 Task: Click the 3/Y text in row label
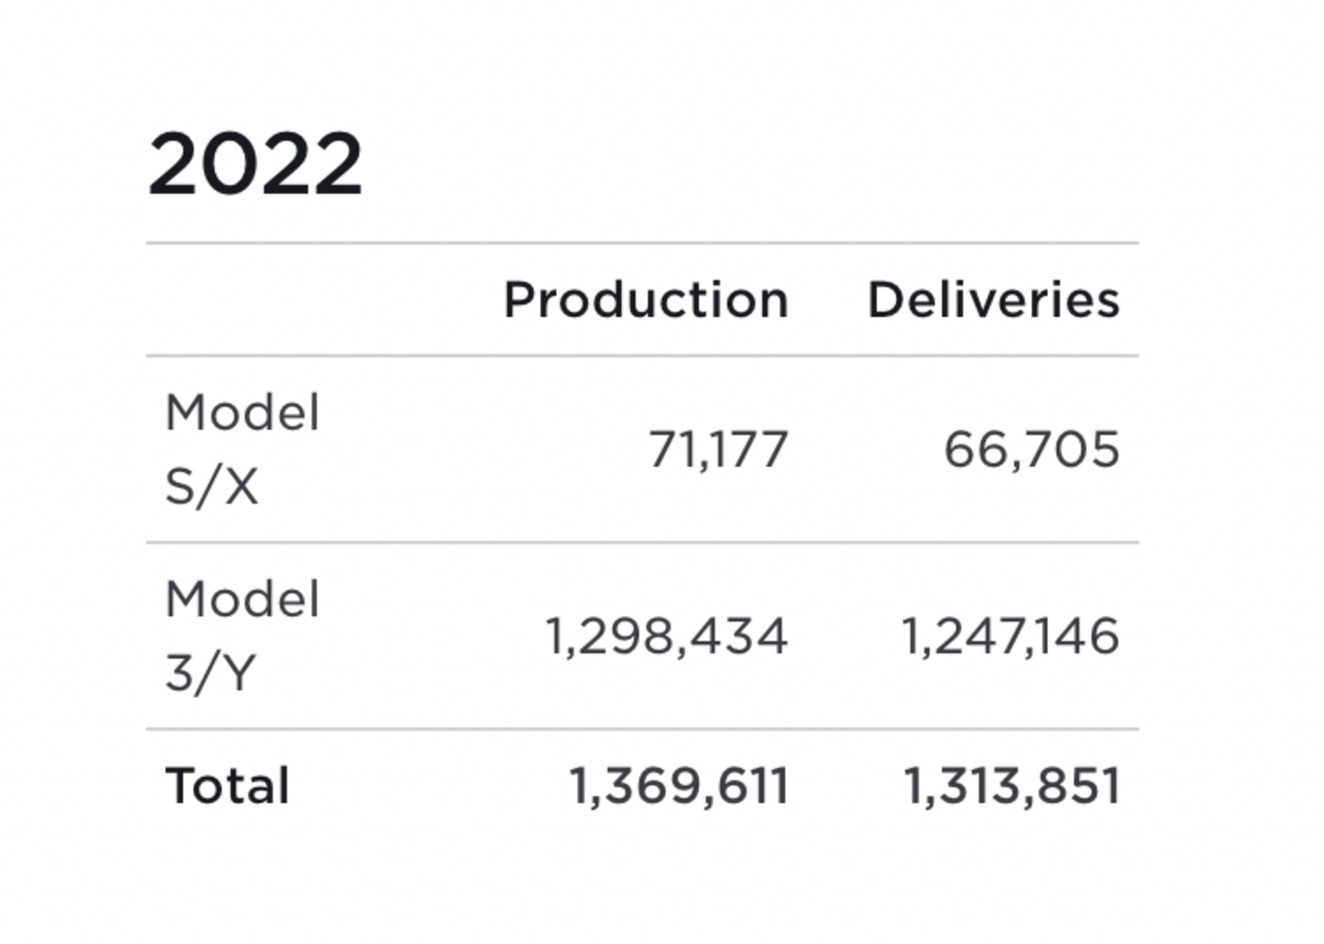pyautogui.click(x=210, y=673)
